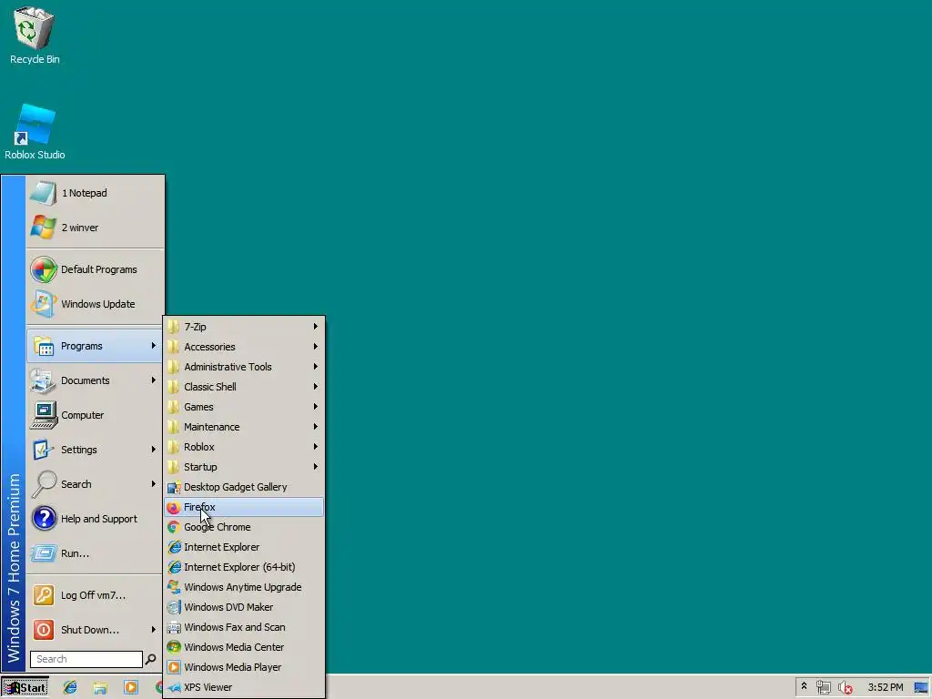Show hidden tray icons arrow
Viewport: 932px width, 699px height.
805,686
